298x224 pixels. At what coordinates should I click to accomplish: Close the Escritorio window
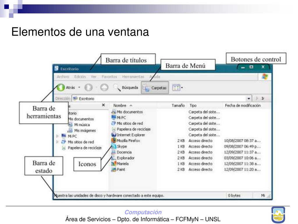263,67
